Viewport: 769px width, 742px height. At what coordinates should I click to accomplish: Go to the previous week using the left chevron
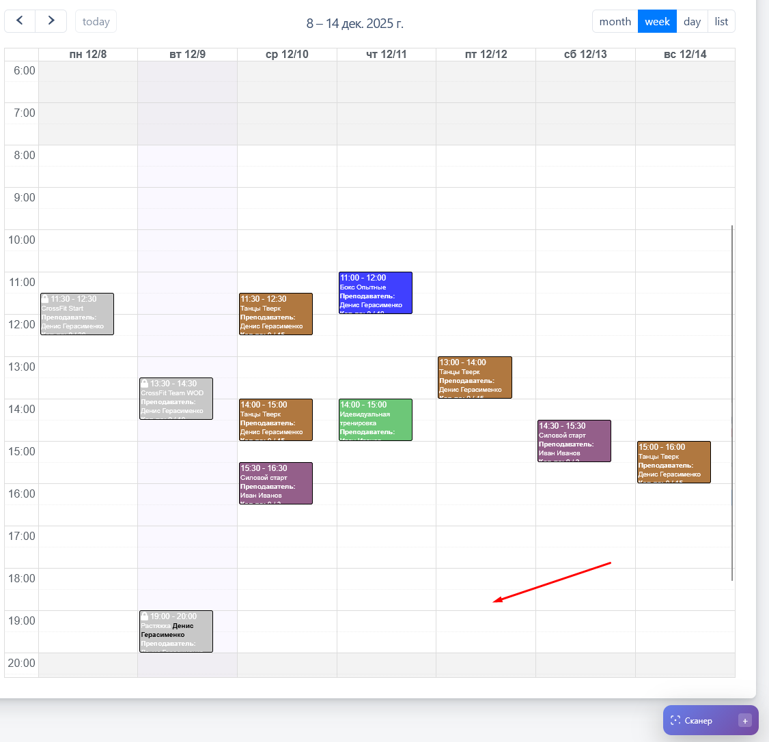coord(20,21)
